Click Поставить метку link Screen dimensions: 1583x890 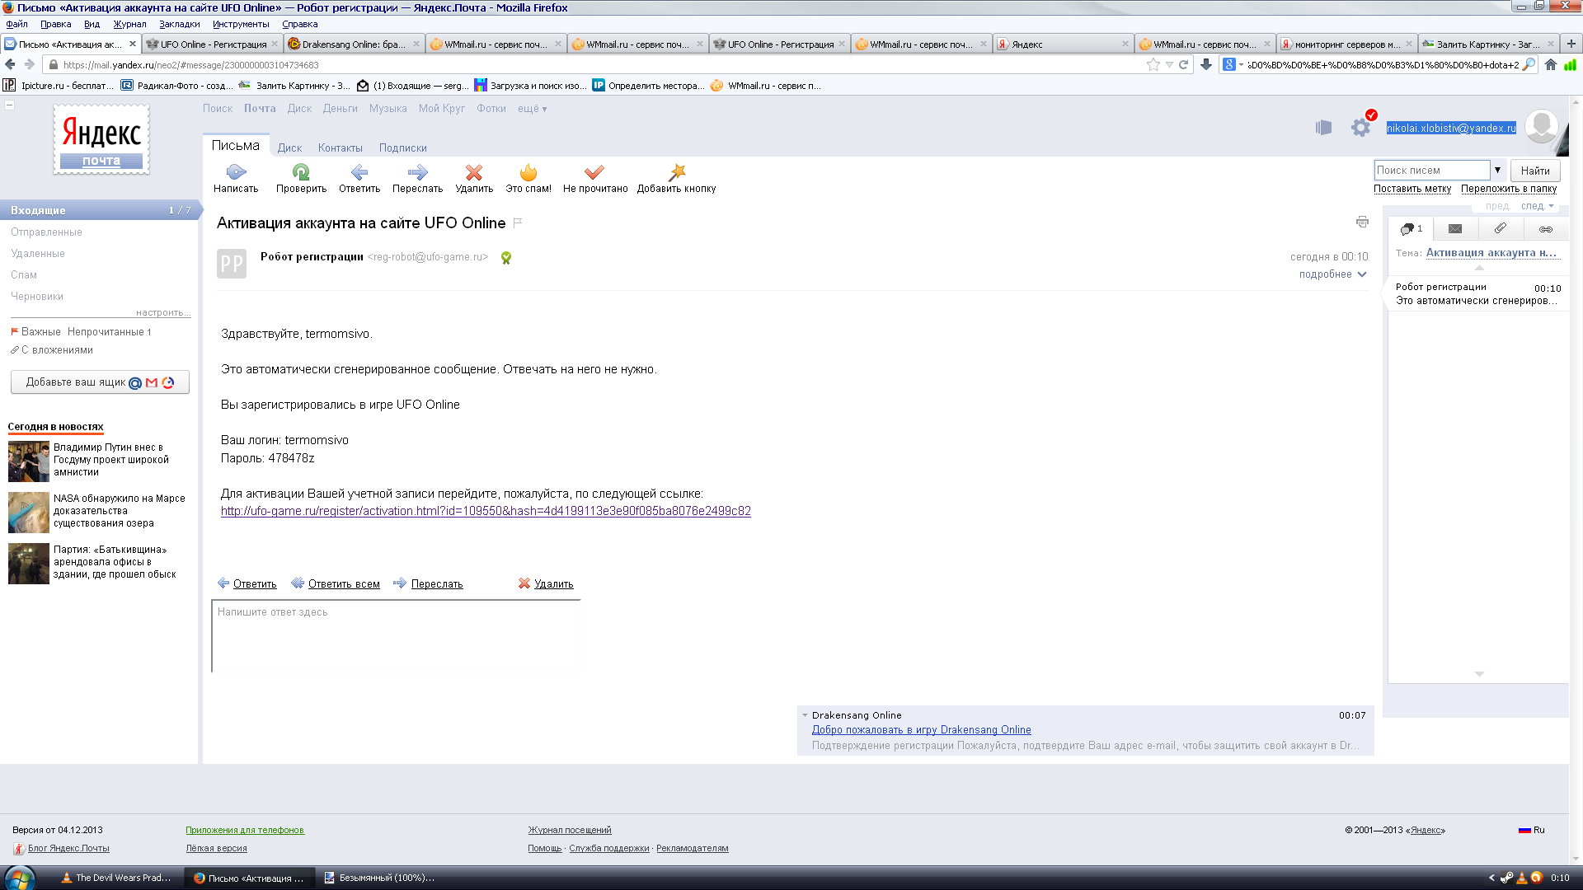tap(1412, 189)
